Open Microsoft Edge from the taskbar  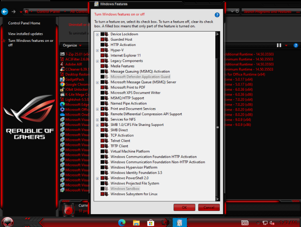[x=122, y=222]
